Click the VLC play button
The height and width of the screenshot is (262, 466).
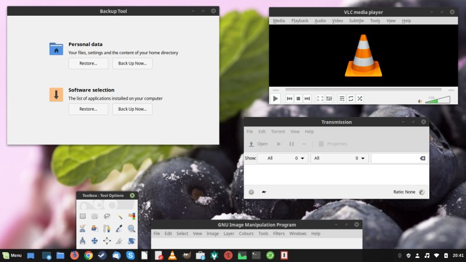pyautogui.click(x=276, y=98)
